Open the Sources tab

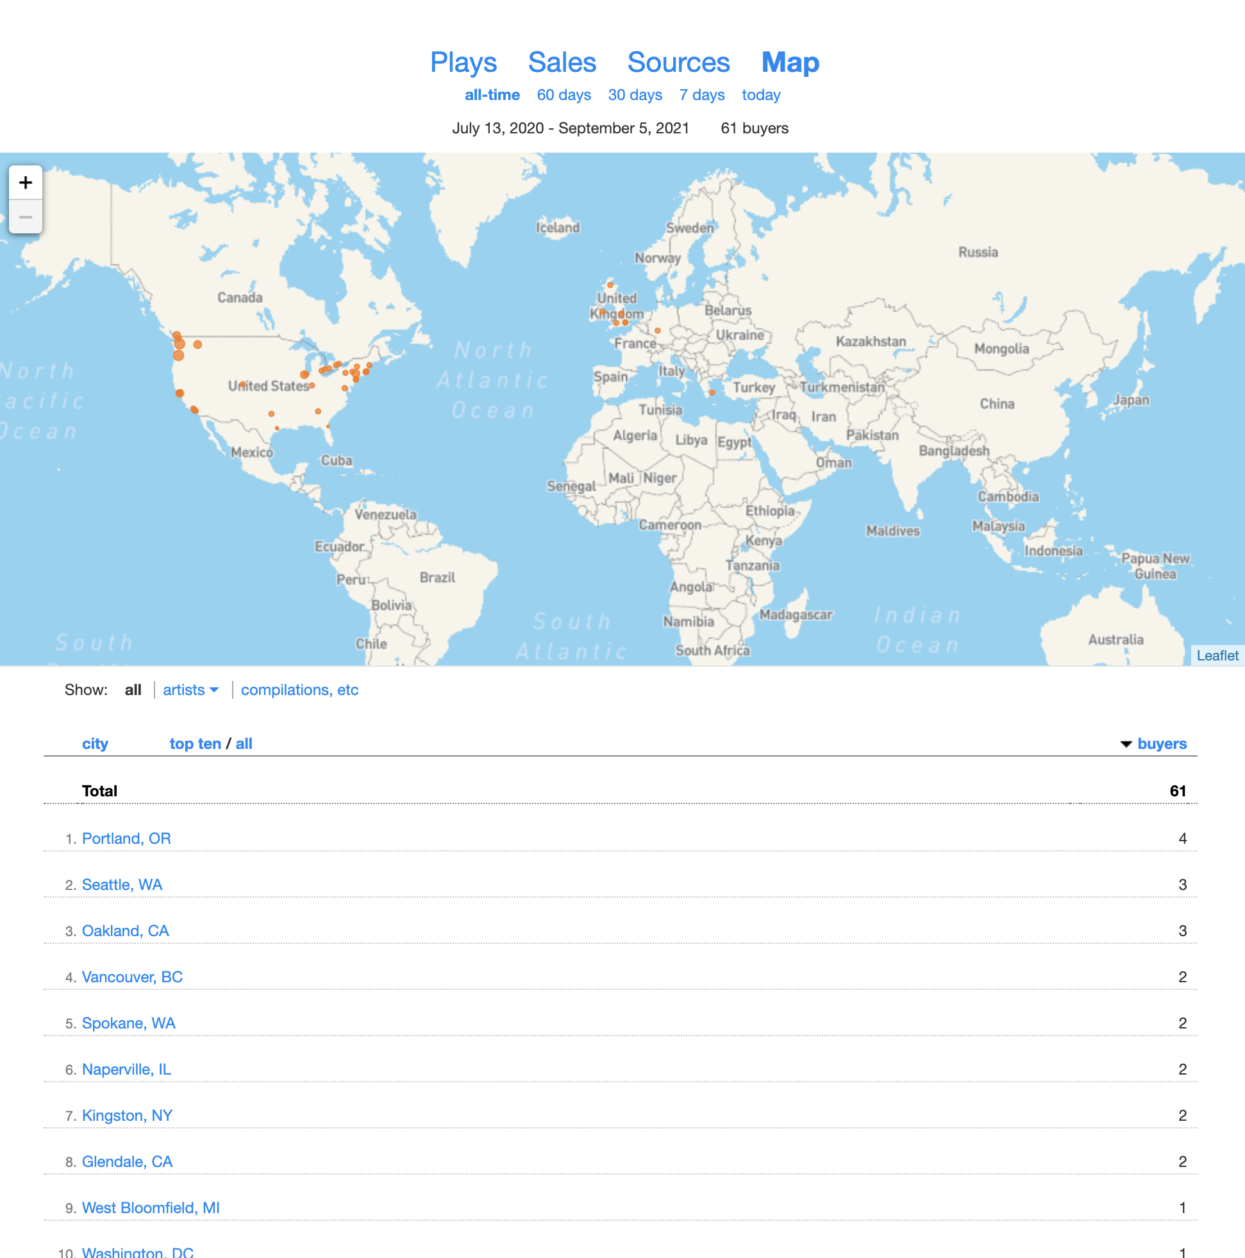tap(678, 62)
